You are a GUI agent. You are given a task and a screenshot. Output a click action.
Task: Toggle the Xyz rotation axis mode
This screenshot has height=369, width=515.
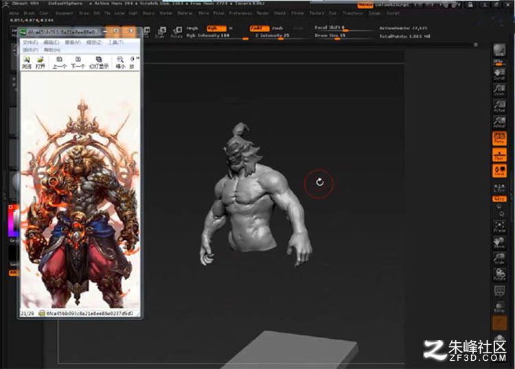[x=499, y=199]
